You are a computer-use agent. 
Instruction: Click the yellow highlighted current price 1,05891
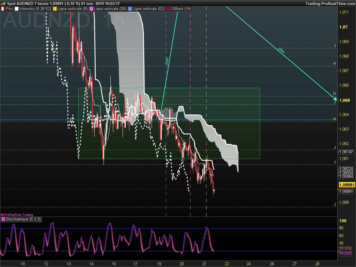[347, 185]
